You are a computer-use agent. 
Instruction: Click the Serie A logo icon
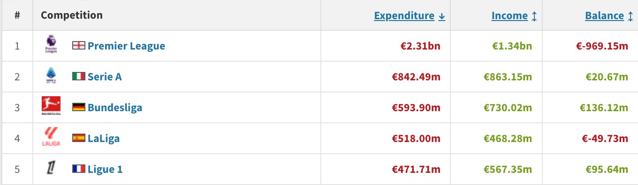click(51, 76)
